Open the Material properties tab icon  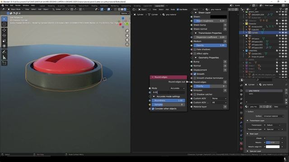pyautogui.click(x=241, y=144)
